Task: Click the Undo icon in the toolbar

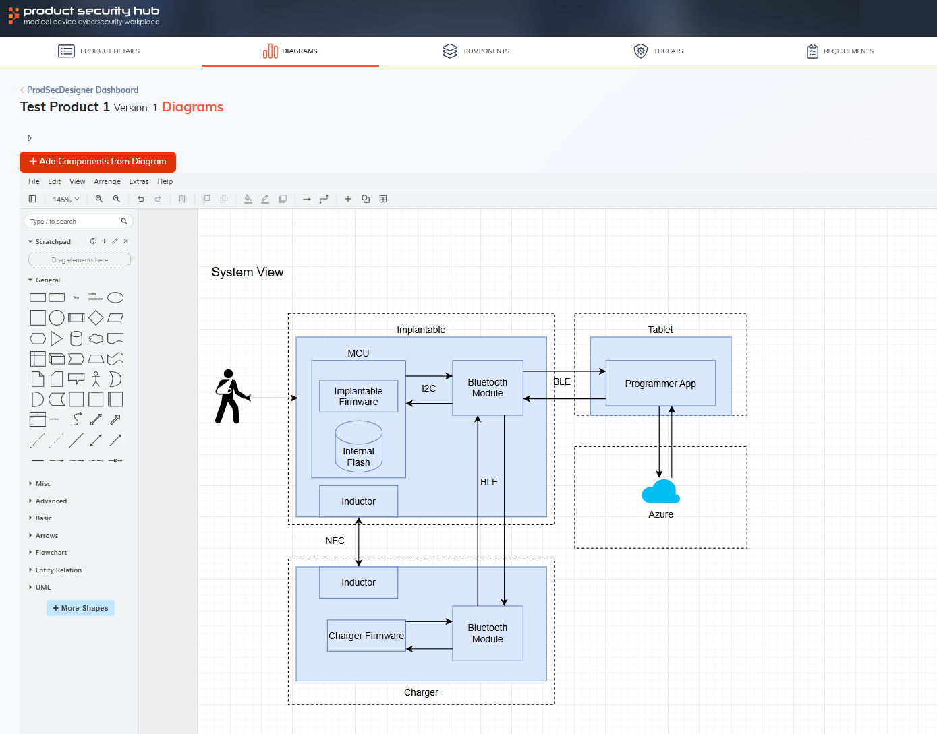Action: [141, 199]
